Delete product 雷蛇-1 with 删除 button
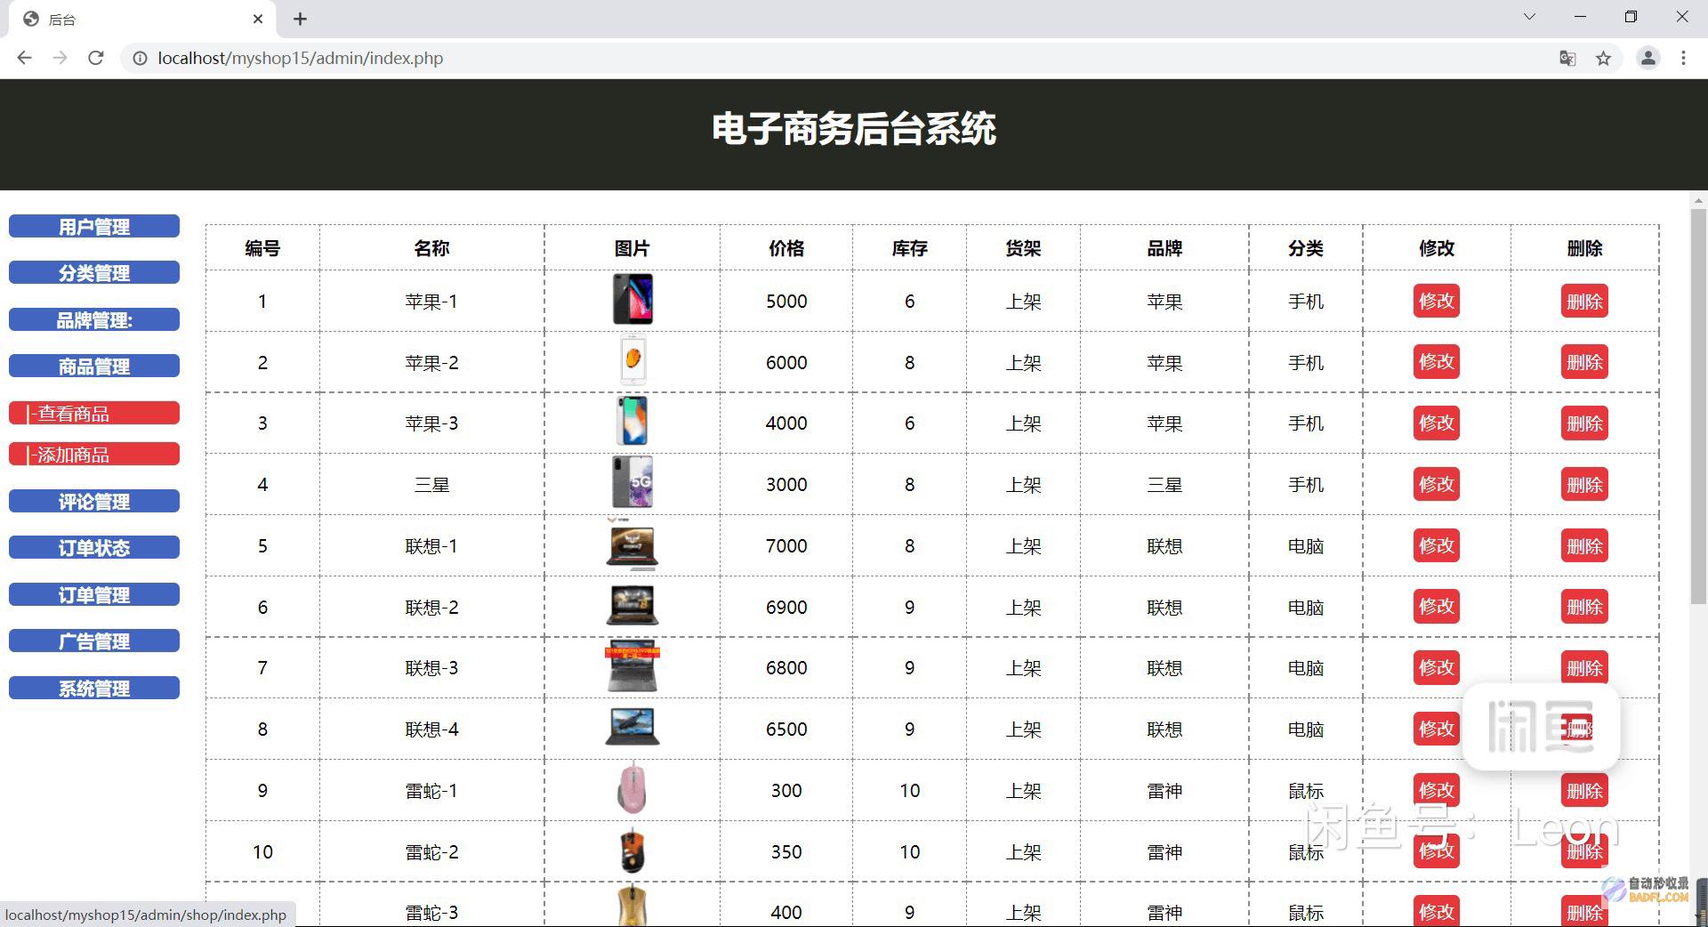The height and width of the screenshot is (927, 1708). 1584,790
